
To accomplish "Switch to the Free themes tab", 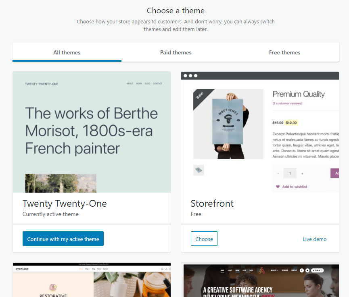I will (x=284, y=52).
